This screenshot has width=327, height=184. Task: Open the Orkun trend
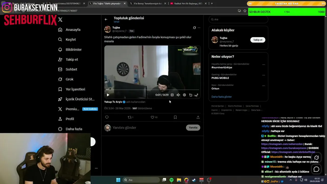pyautogui.click(x=215, y=88)
